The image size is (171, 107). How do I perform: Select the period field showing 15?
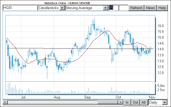click(114, 8)
